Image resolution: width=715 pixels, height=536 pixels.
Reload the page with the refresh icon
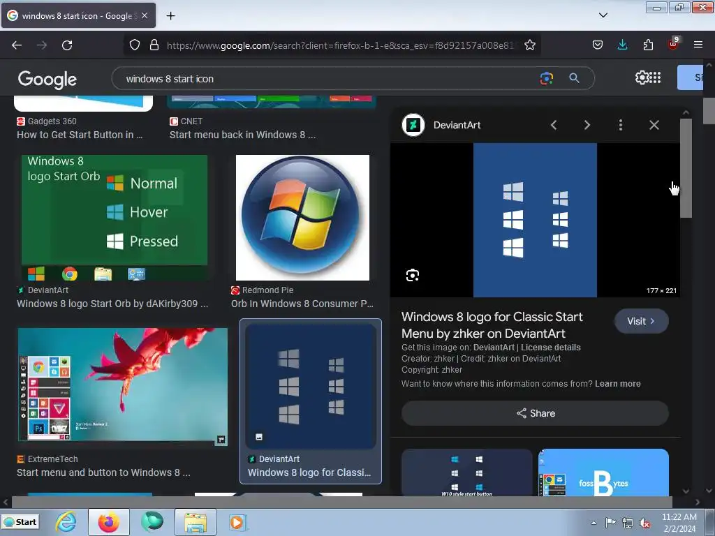coord(67,45)
